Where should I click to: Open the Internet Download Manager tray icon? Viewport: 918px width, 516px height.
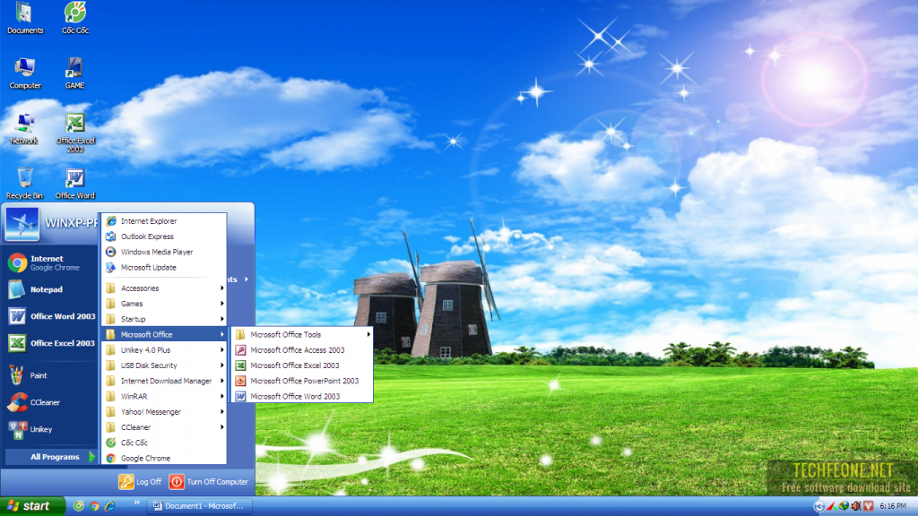point(844,506)
